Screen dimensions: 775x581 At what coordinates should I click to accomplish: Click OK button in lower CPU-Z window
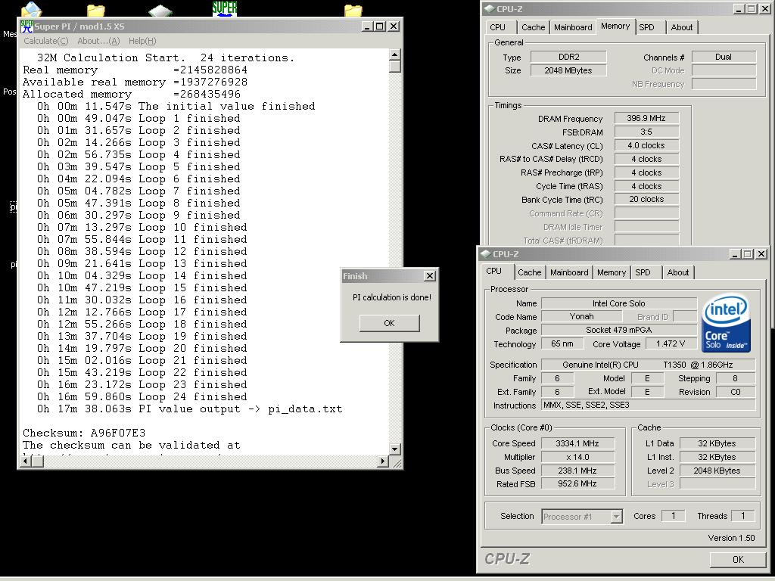tap(738, 559)
